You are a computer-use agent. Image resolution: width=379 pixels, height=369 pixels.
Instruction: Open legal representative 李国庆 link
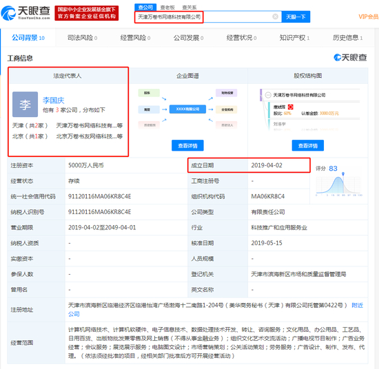[x=54, y=101]
